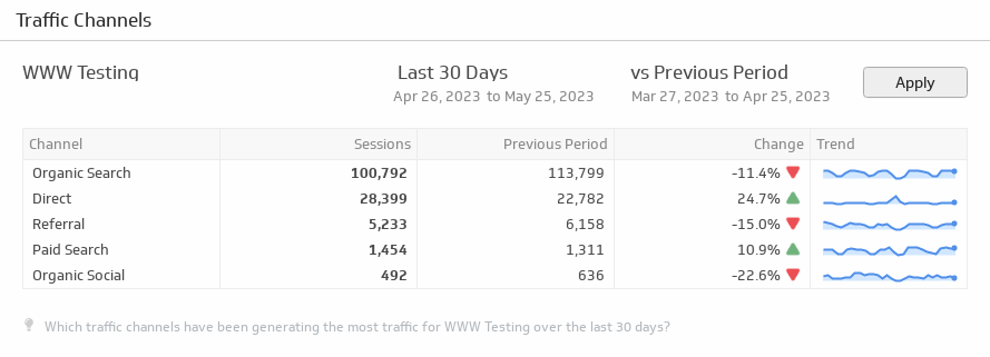The width and height of the screenshot is (990, 357).
Task: Select the Paid Search channel row
Action: [70, 250]
